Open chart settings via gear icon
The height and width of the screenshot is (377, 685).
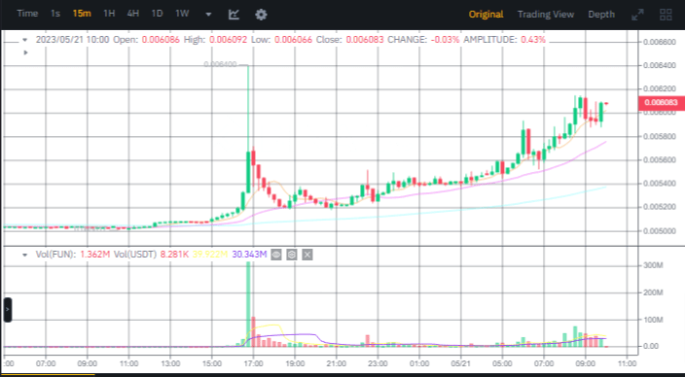click(x=261, y=15)
